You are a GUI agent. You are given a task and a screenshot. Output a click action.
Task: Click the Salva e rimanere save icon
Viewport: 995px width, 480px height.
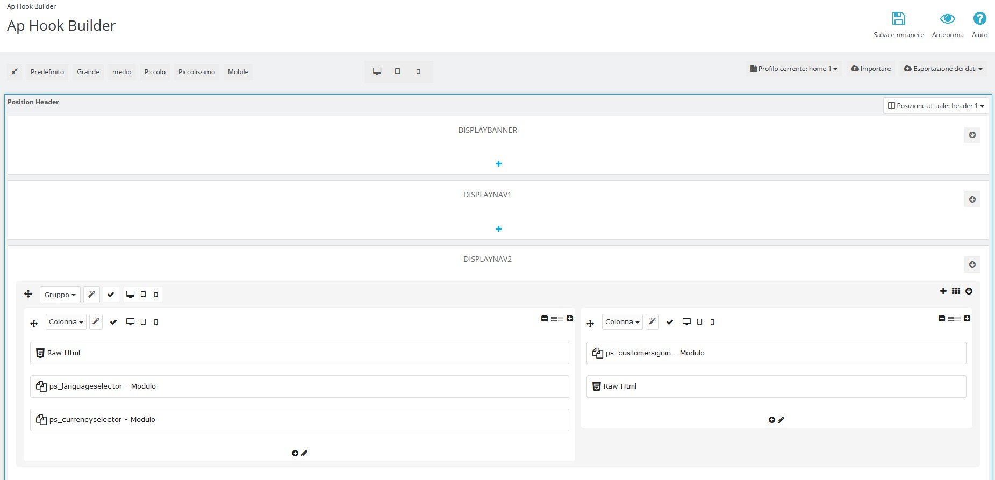[898, 18]
